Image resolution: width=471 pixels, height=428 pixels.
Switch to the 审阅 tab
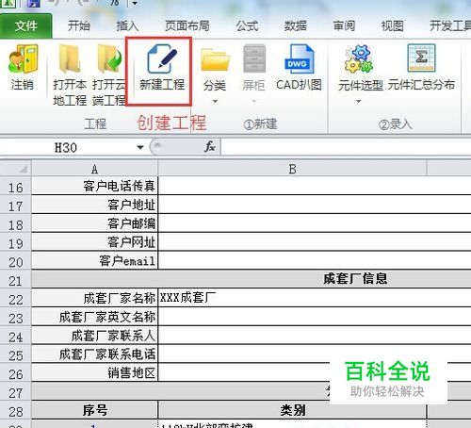[x=344, y=25]
